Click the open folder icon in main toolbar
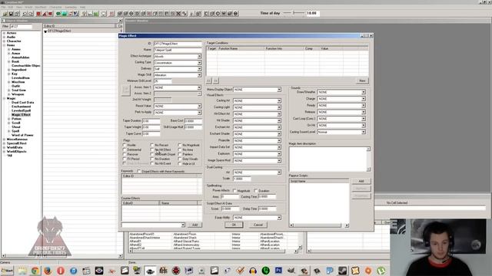The height and width of the screenshot is (276, 492). coord(5,14)
